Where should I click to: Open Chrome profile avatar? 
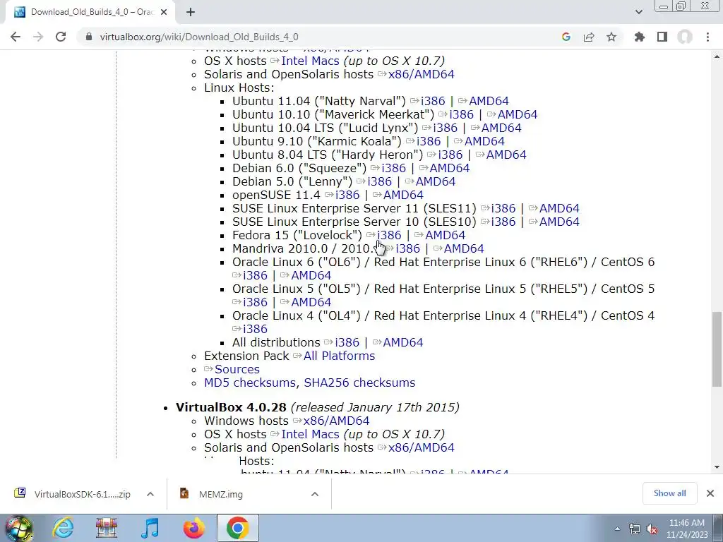point(685,37)
